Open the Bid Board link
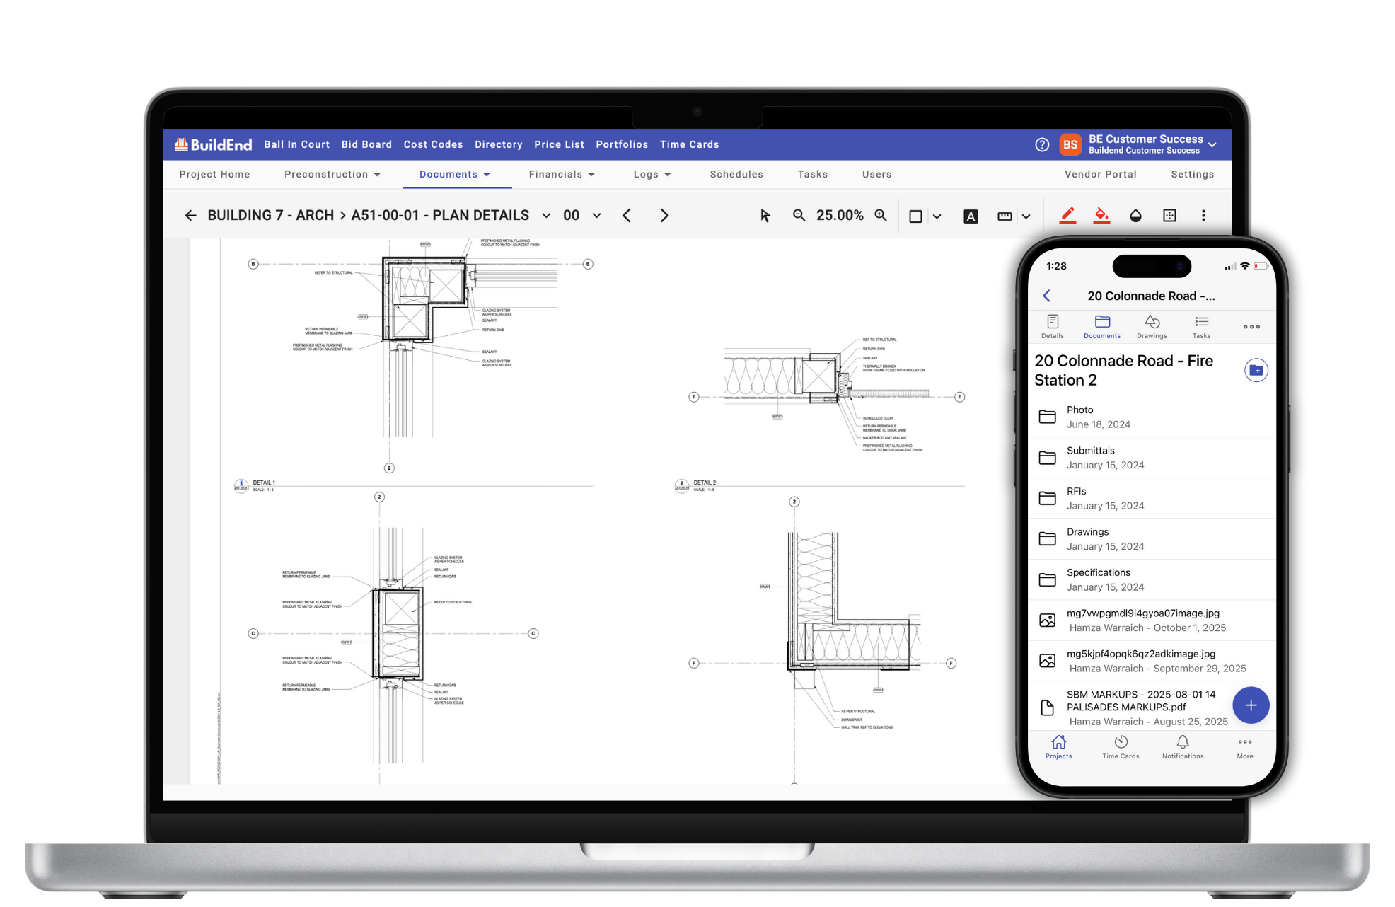Viewport: 1395px width, 907px height. coord(366,144)
